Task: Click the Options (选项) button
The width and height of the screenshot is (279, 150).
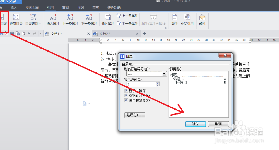Action: (135, 115)
